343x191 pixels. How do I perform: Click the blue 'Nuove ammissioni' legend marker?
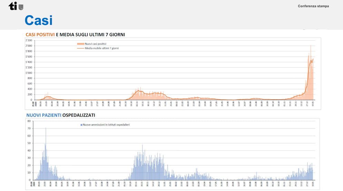pyautogui.click(x=81, y=124)
